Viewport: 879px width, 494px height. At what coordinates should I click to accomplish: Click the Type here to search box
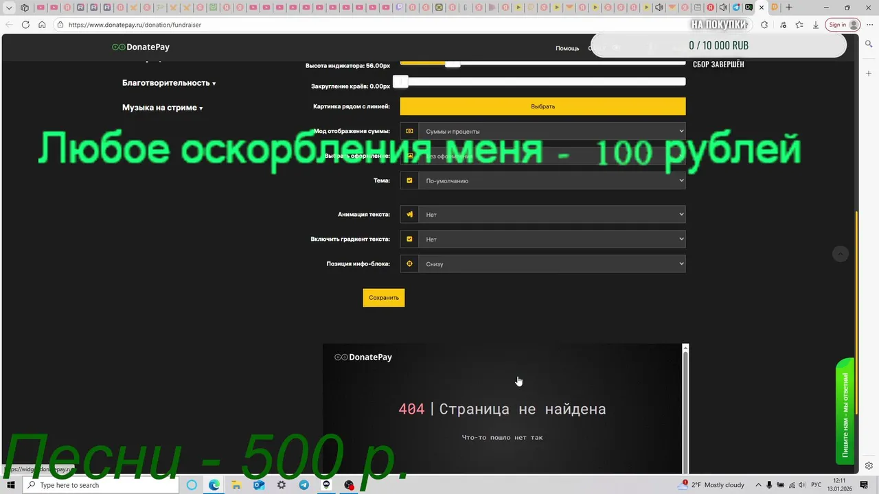point(102,485)
